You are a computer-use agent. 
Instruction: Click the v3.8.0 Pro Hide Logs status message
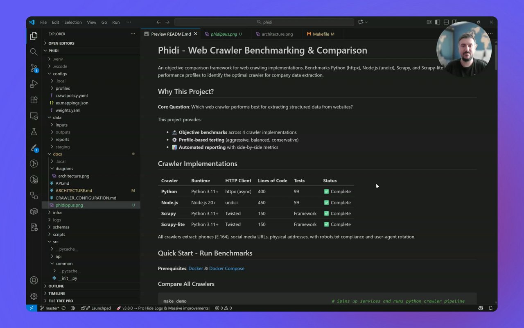(163, 308)
